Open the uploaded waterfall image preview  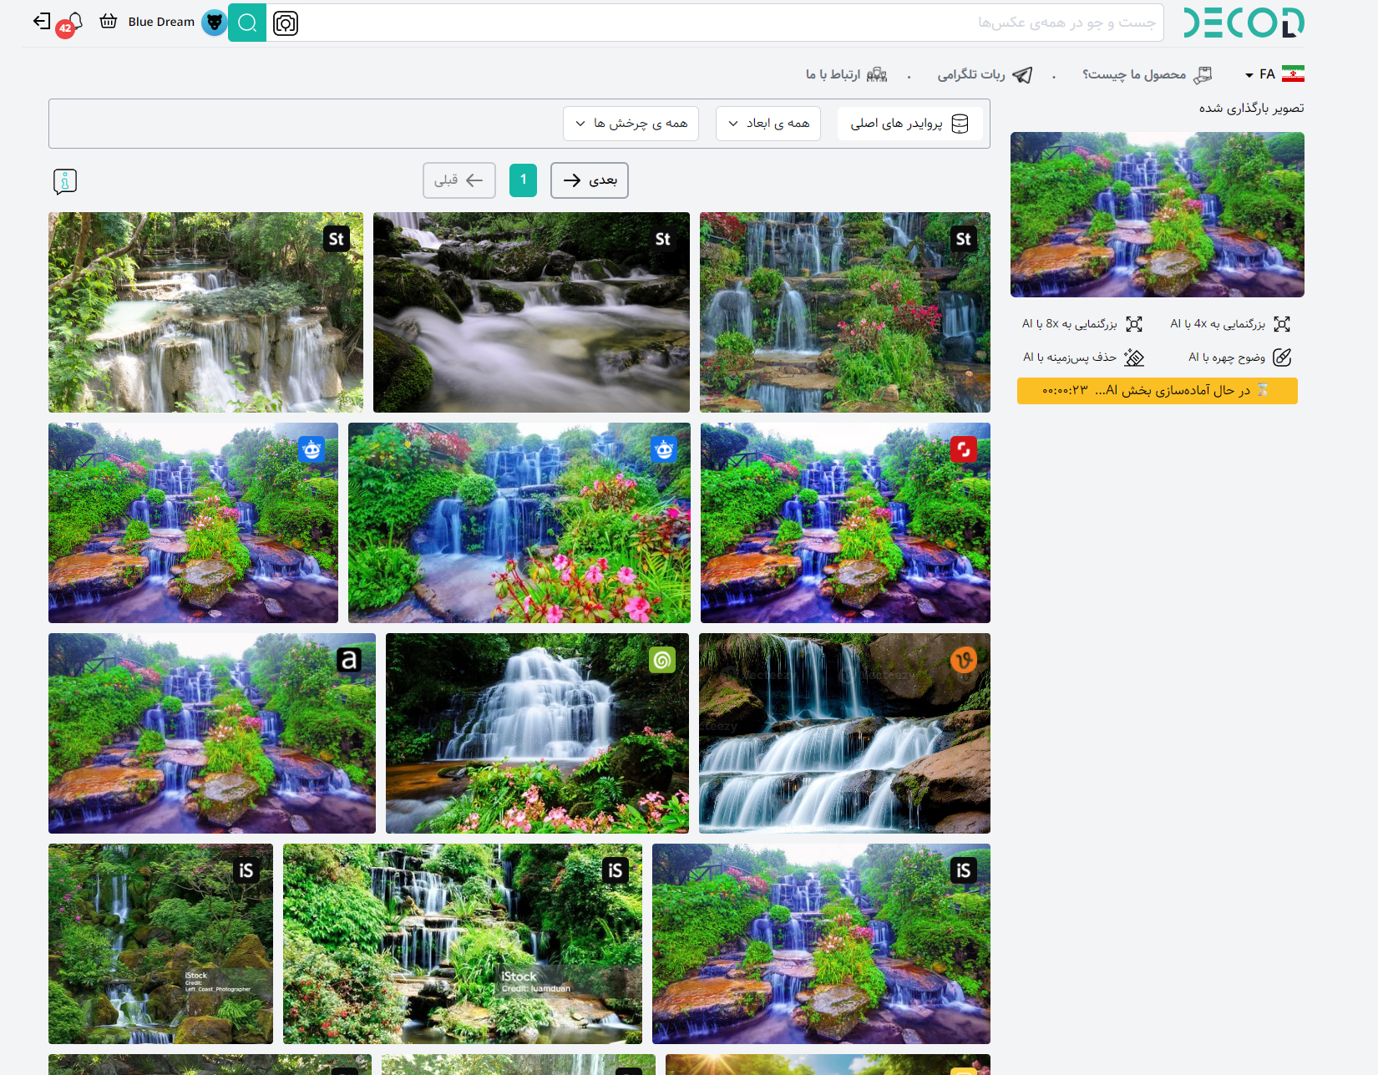(1157, 215)
